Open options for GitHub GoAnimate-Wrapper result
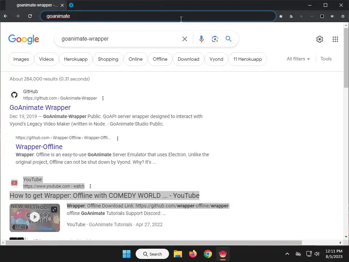 103,98
